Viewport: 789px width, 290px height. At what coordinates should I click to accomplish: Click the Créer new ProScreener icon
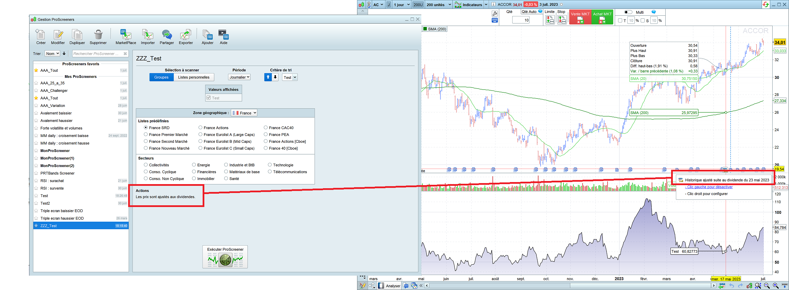tap(41, 34)
